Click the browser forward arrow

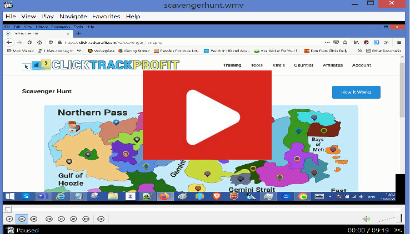19,42
